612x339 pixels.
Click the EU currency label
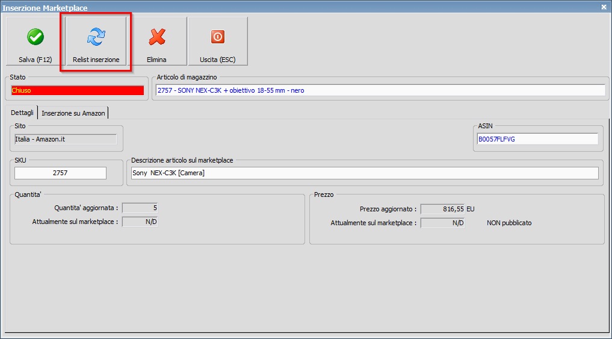[471, 210]
